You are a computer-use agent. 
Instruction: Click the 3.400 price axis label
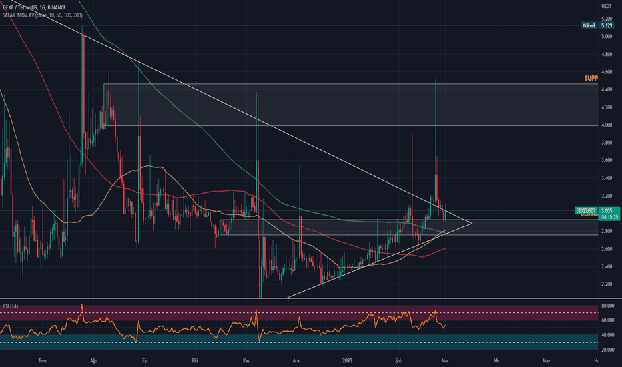607,178
